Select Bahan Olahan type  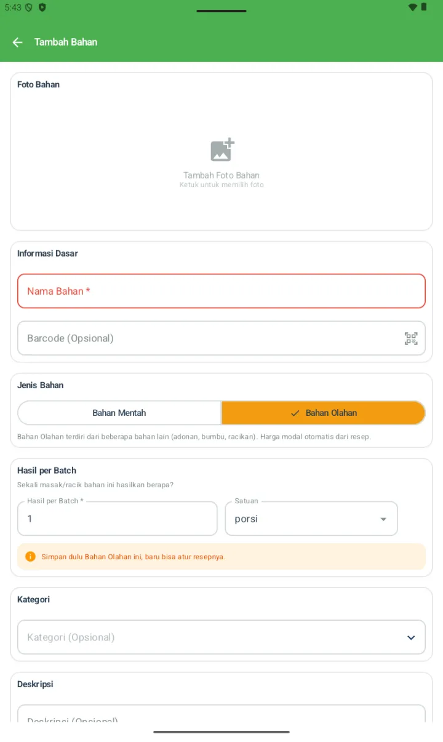coord(324,413)
